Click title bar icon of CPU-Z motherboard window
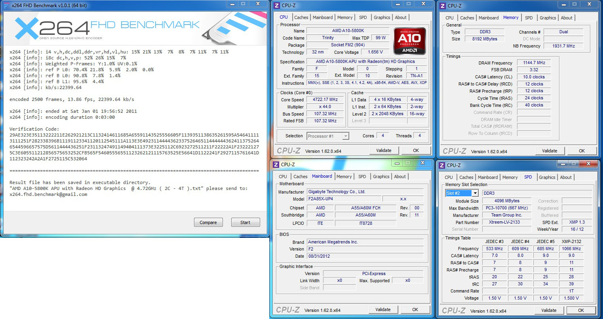The width and height of the screenshot is (603, 319). tap(276, 164)
